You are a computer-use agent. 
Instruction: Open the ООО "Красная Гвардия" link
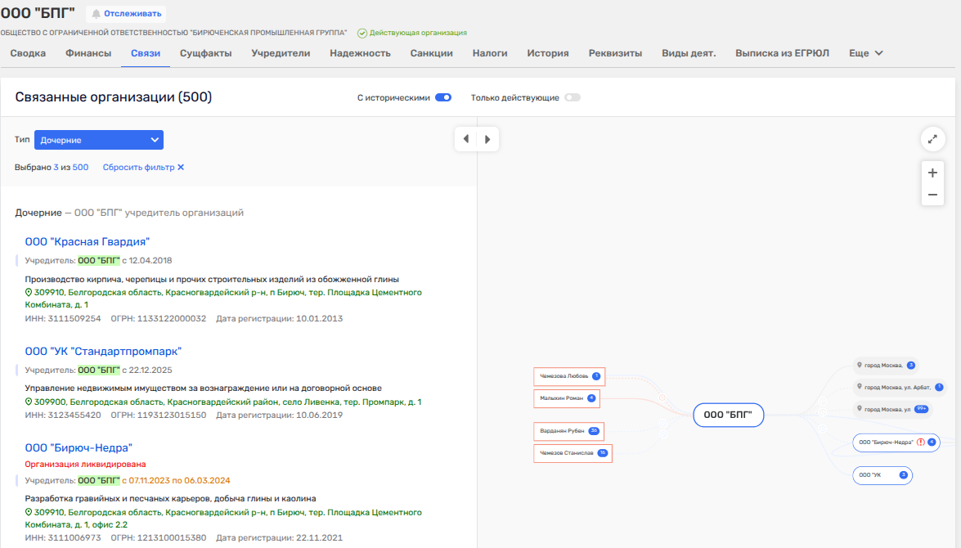click(x=88, y=241)
